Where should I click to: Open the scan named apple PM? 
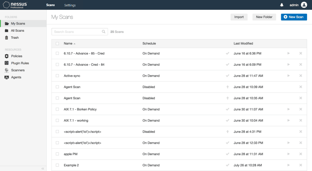70,154
